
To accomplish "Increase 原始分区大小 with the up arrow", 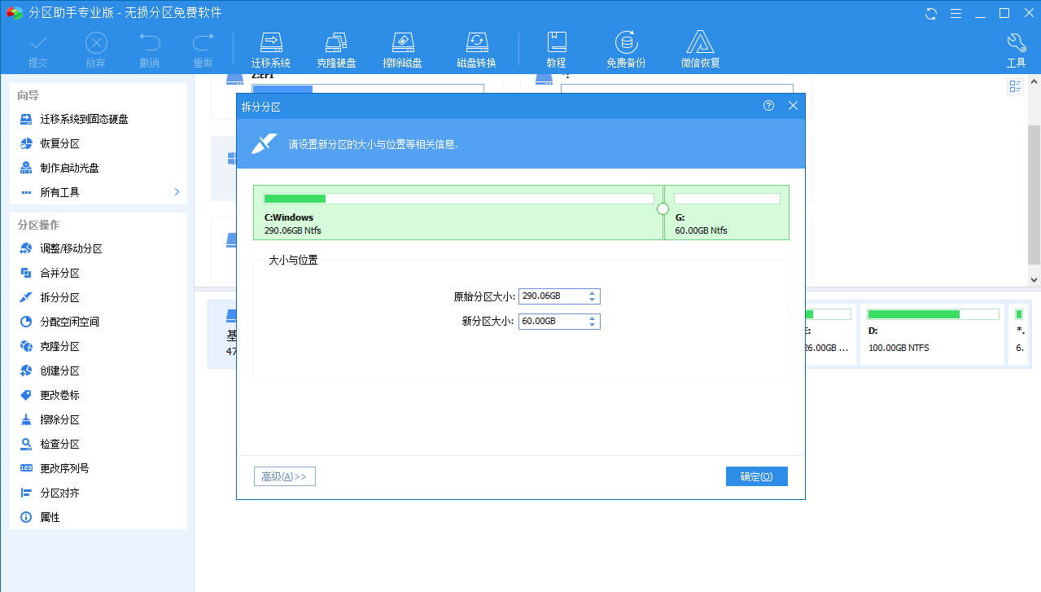I will [593, 293].
